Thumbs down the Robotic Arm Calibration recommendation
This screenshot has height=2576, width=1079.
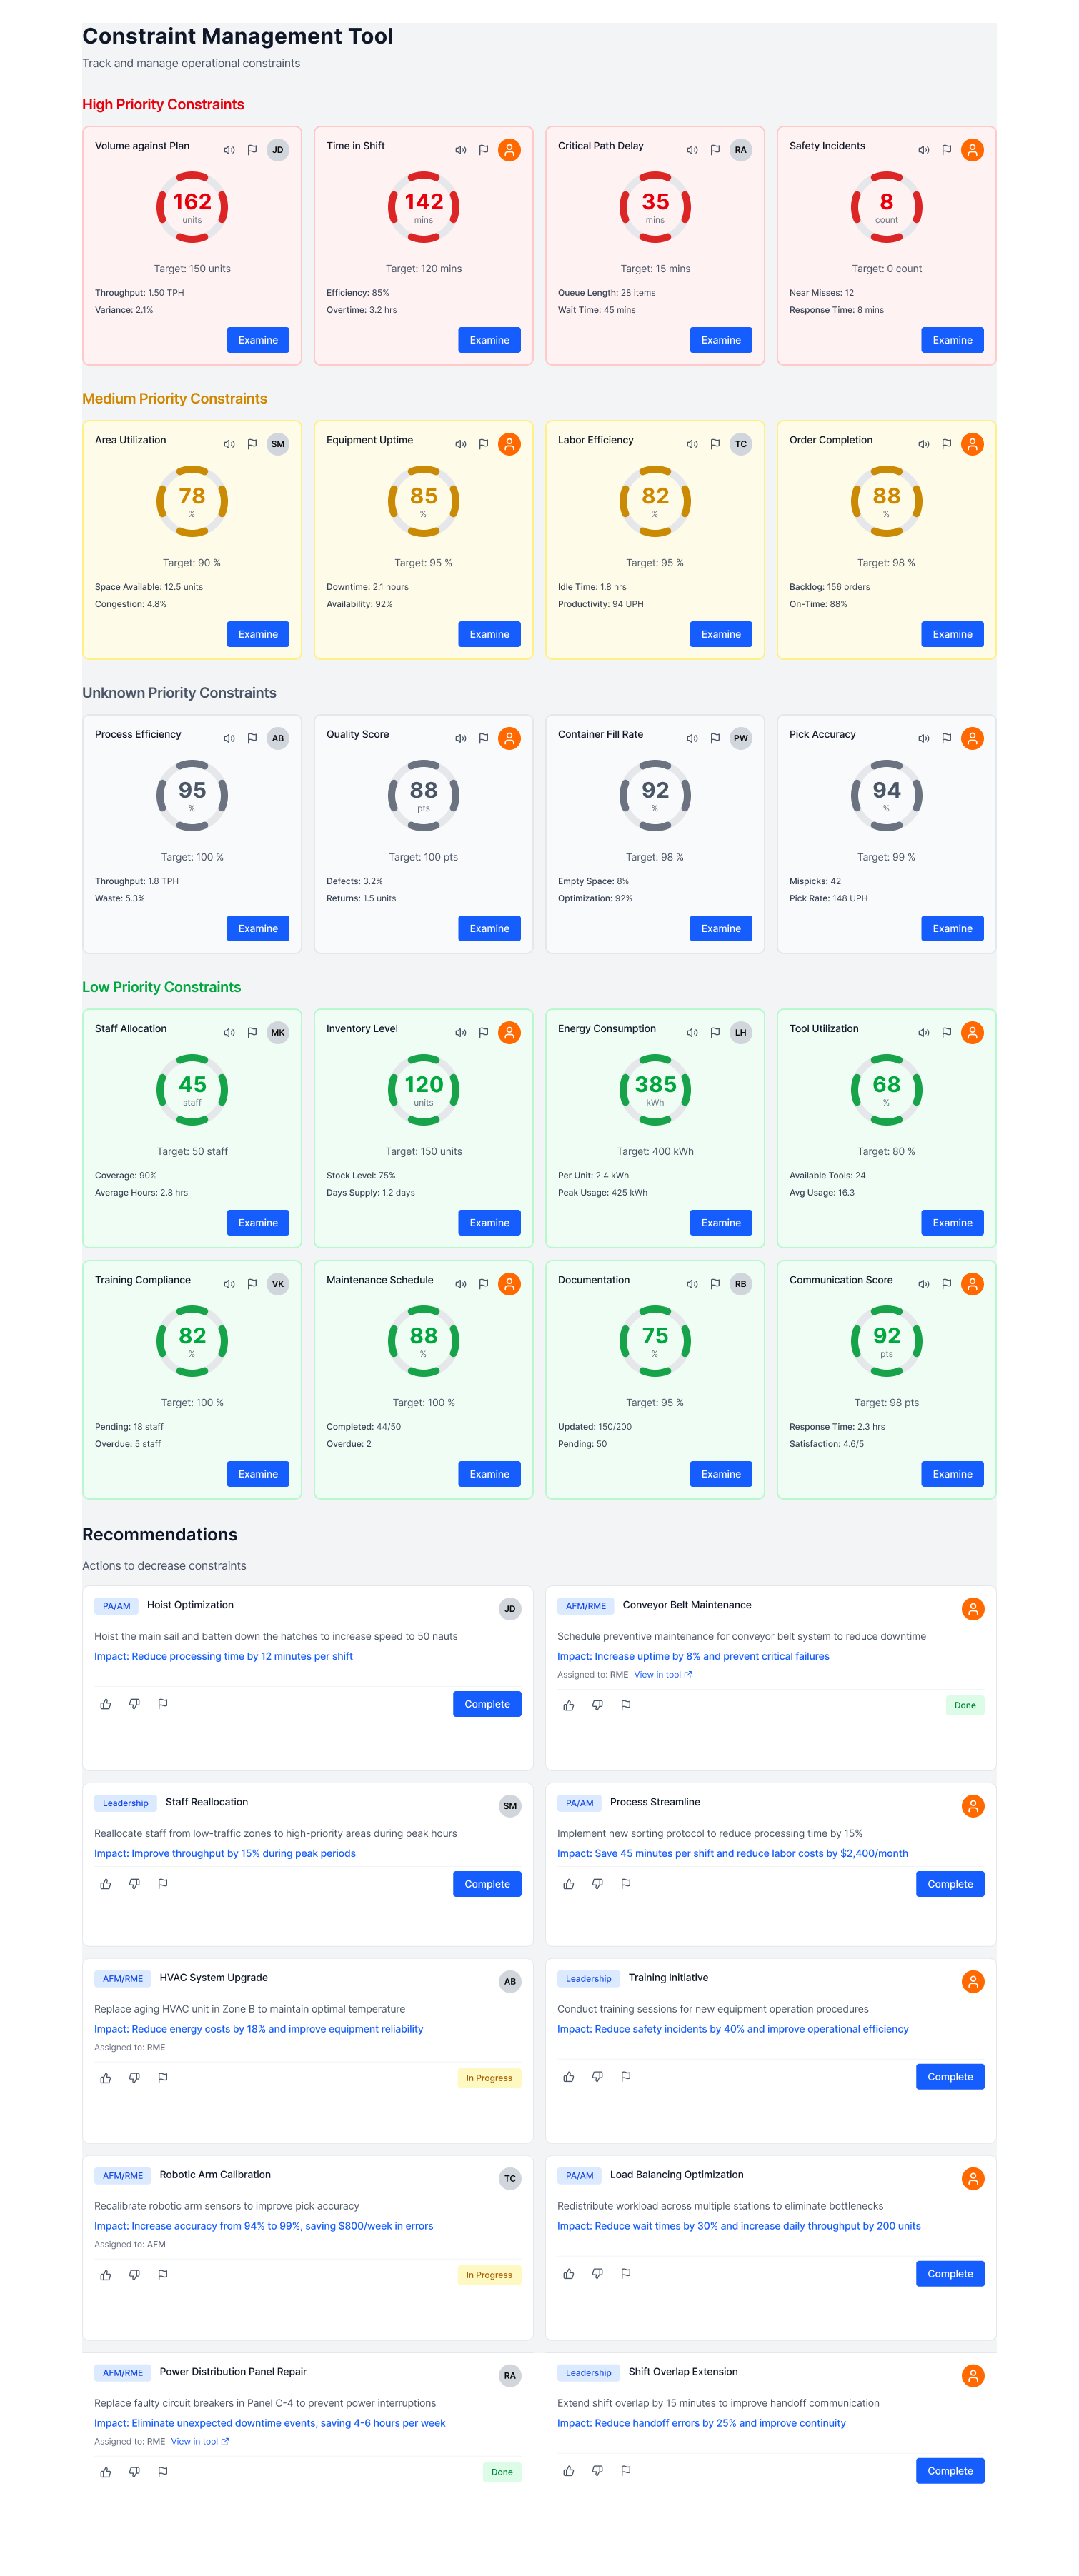coord(134,2275)
